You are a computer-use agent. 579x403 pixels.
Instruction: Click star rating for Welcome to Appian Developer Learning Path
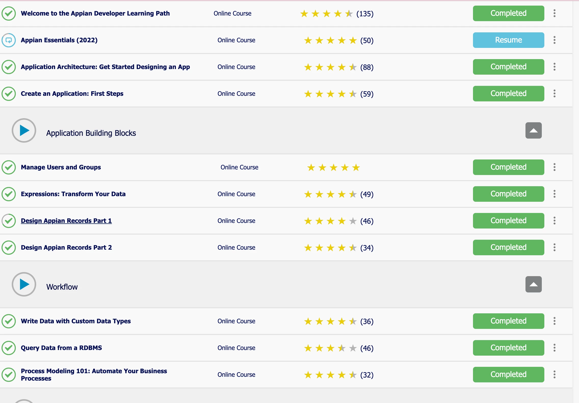click(x=326, y=14)
